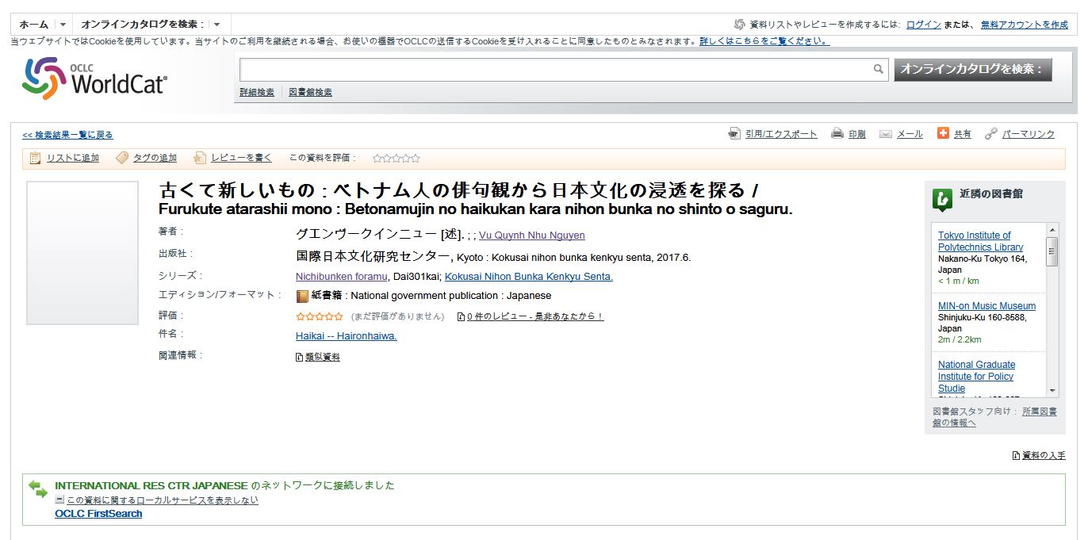1088x540 pixels.
Task: Open 詳細検索 advanced search
Action: pos(257,93)
